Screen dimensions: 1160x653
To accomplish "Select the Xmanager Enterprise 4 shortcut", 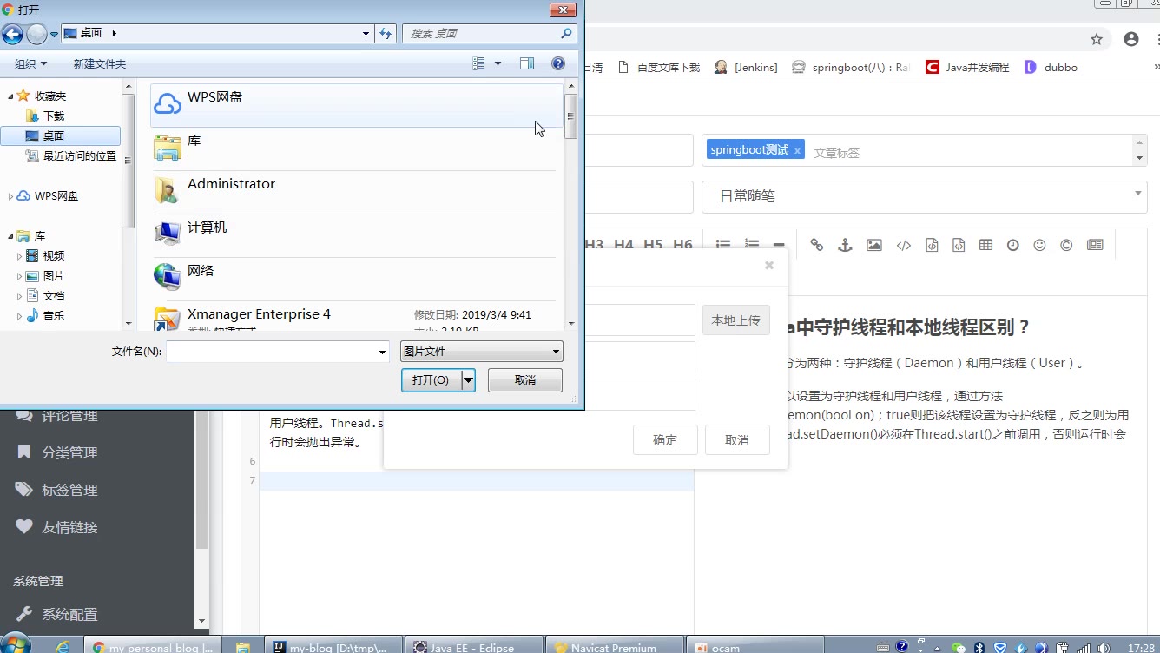I will (356, 316).
